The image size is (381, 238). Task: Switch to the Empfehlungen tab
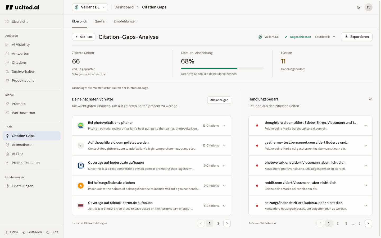tap(125, 21)
